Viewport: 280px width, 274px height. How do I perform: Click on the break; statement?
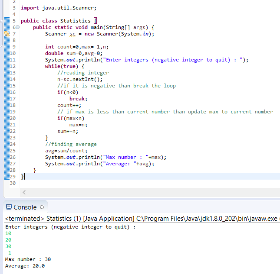click(78, 99)
